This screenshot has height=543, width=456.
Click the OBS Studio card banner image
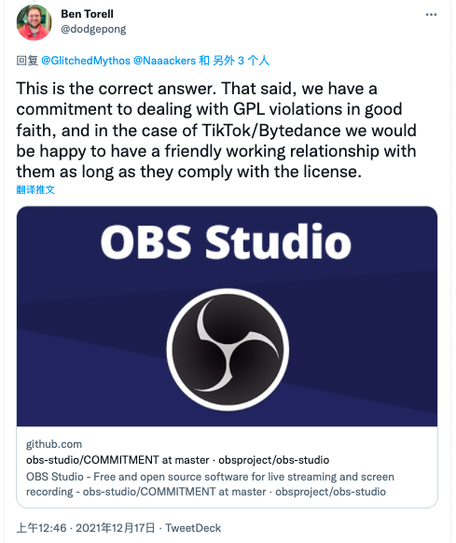[227, 316]
